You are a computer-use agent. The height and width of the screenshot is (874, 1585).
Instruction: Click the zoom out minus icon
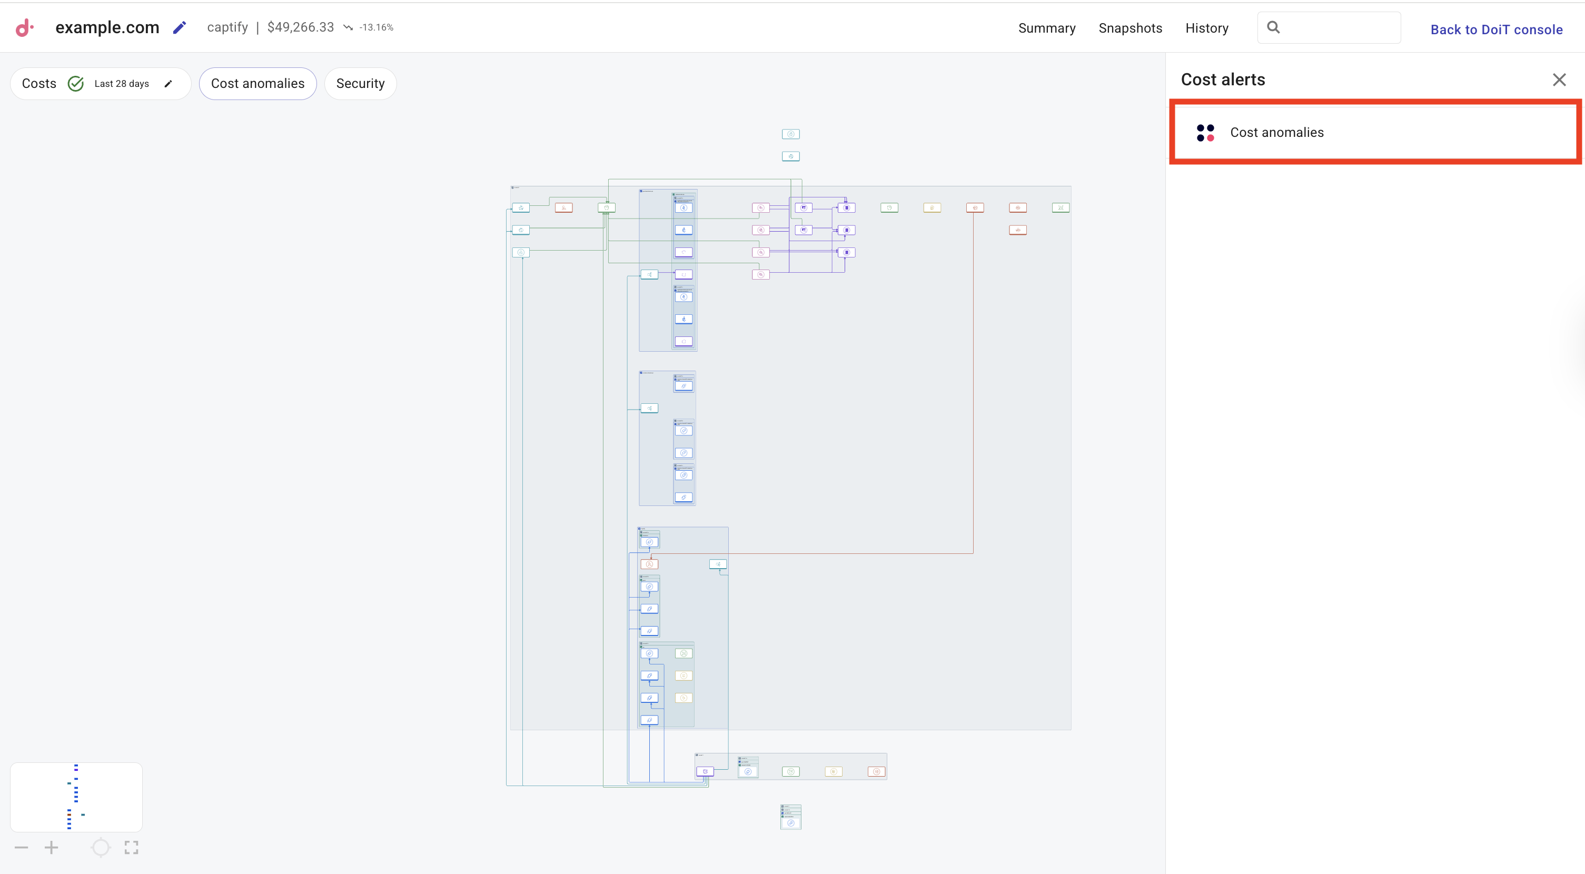coord(22,848)
